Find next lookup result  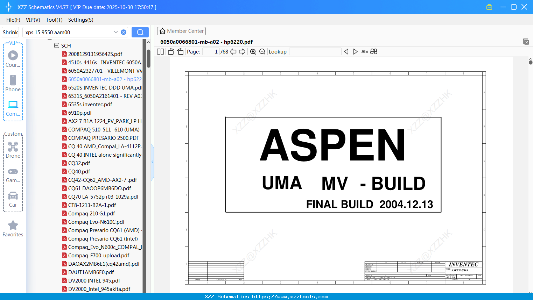[355, 52]
